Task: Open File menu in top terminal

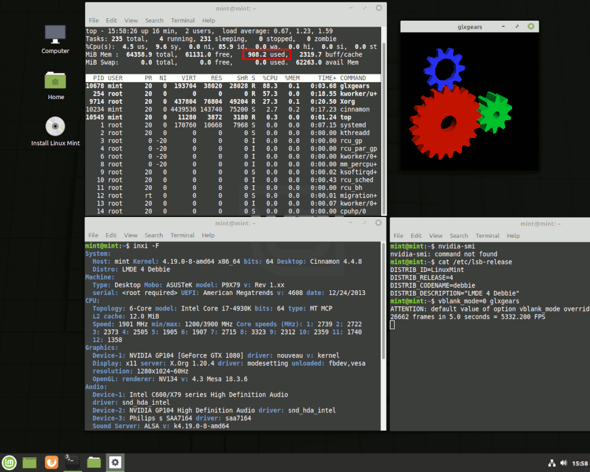Action: [94, 20]
